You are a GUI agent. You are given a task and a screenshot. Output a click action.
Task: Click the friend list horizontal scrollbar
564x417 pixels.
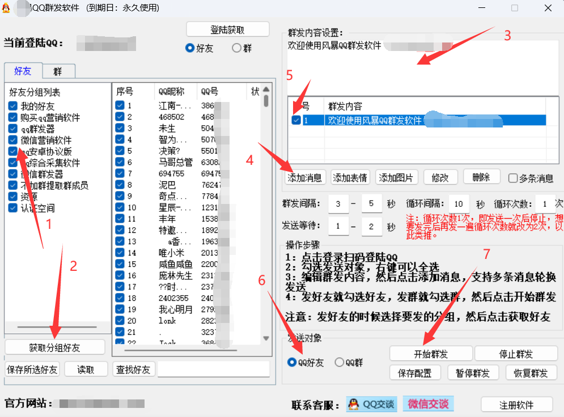[180, 350]
